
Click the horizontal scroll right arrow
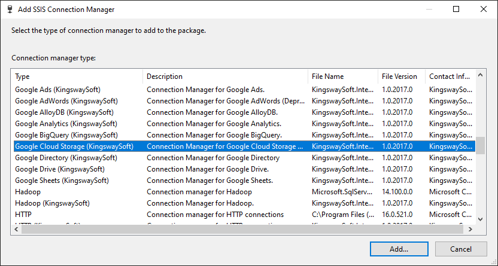(x=470, y=229)
